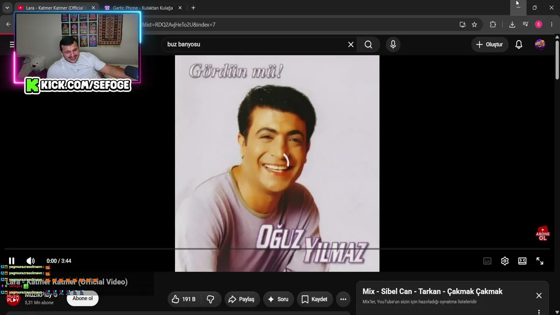Open the Mix playlist options menu
Viewport: 560px width, 315px height.
pyautogui.click(x=539, y=312)
